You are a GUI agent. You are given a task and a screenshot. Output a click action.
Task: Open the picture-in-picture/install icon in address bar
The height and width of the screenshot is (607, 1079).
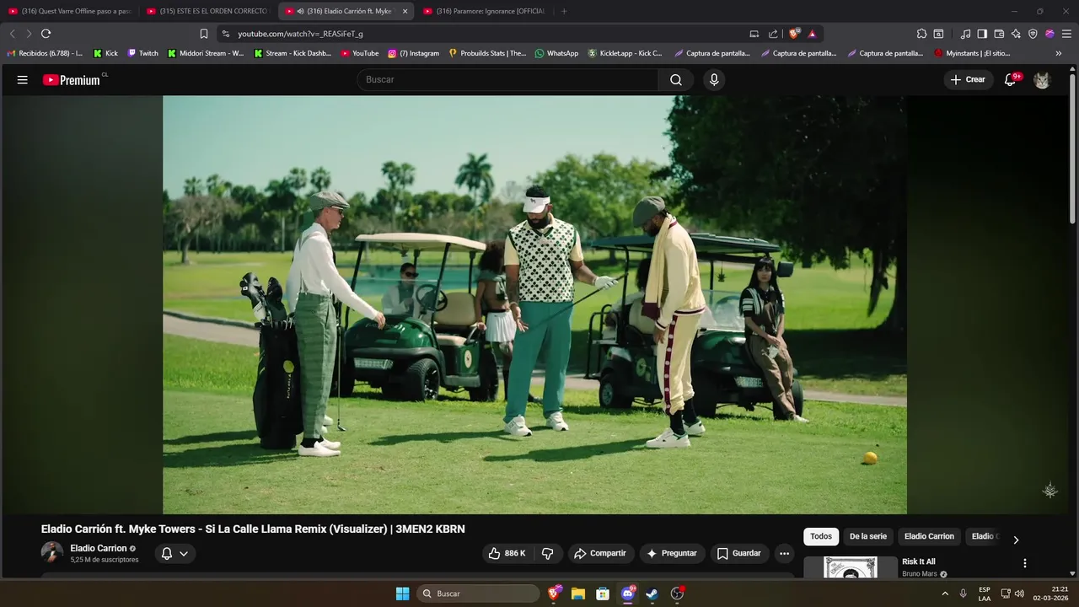pos(754,34)
